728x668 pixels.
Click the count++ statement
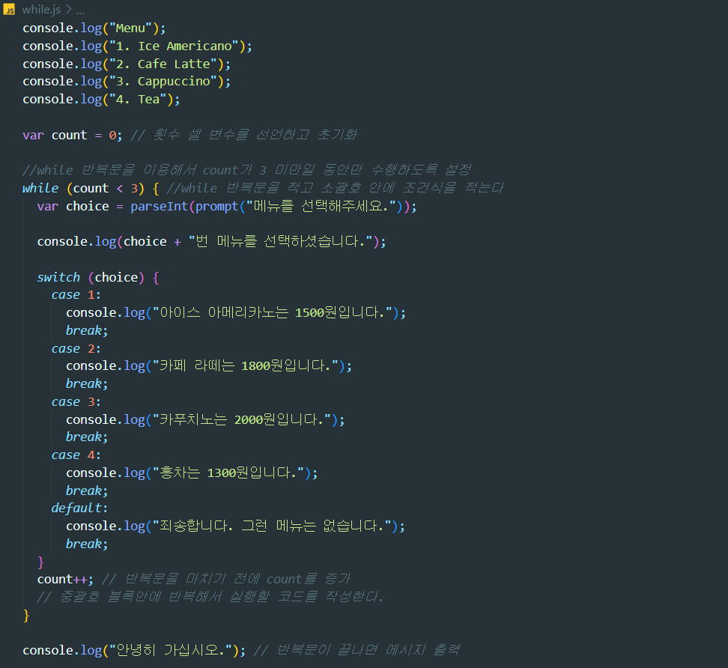point(65,580)
